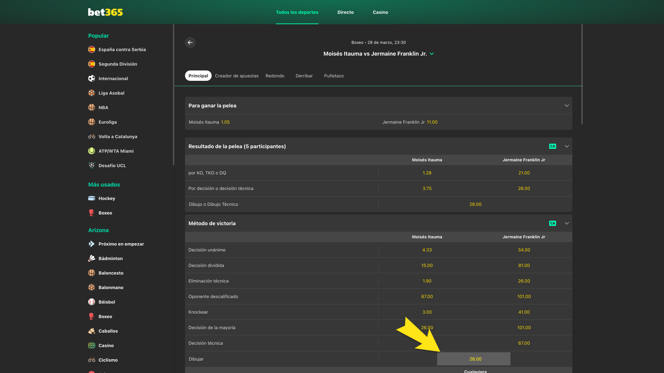
Task: Open the Creador de apuestas tab
Action: point(237,76)
